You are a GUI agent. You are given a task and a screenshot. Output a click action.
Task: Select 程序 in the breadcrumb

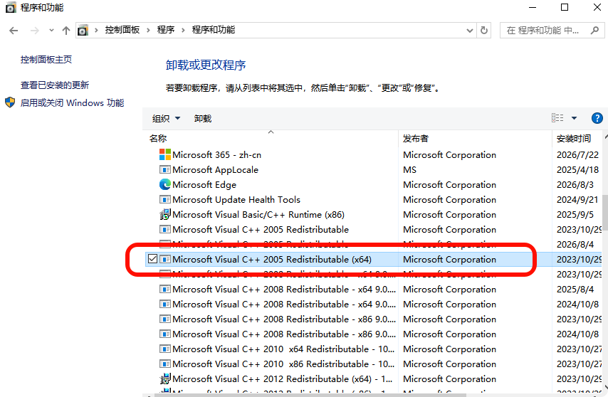tap(166, 30)
